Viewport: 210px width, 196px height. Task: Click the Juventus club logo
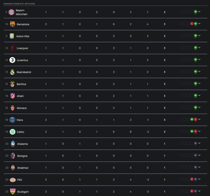(12, 60)
